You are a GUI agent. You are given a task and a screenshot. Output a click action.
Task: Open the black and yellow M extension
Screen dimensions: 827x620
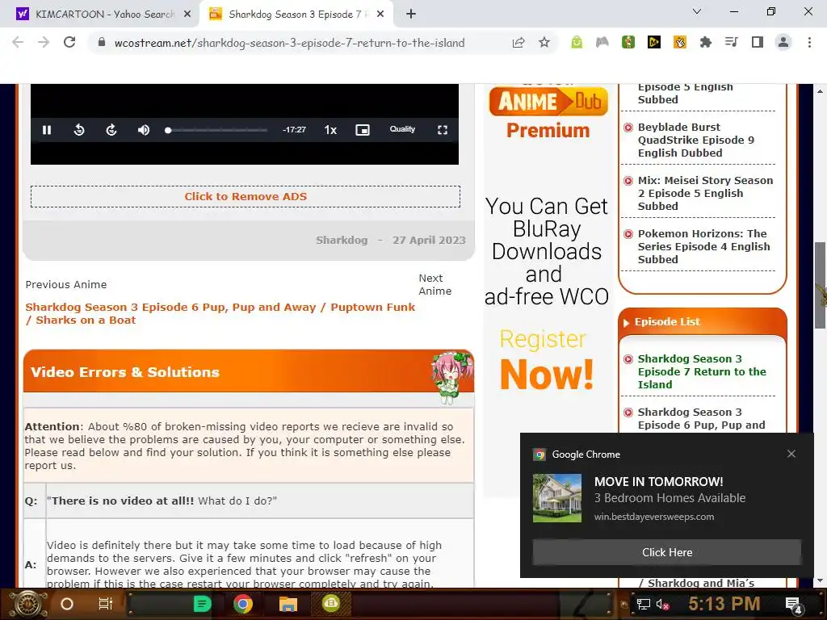click(654, 42)
